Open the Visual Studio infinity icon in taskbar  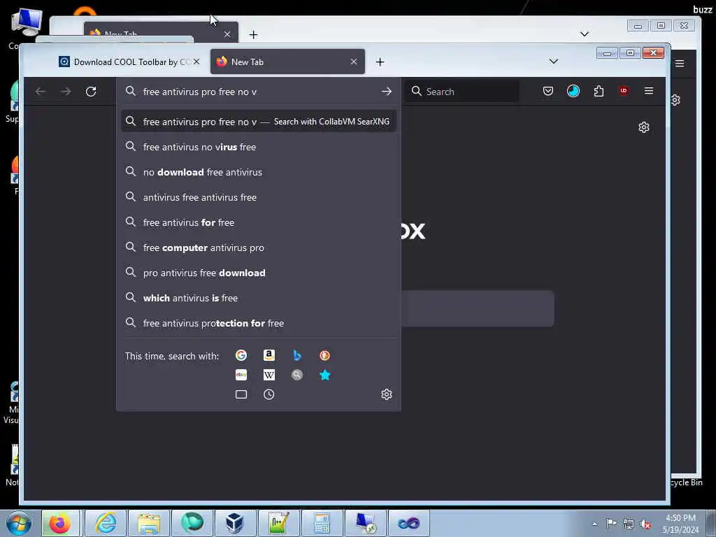point(408,523)
